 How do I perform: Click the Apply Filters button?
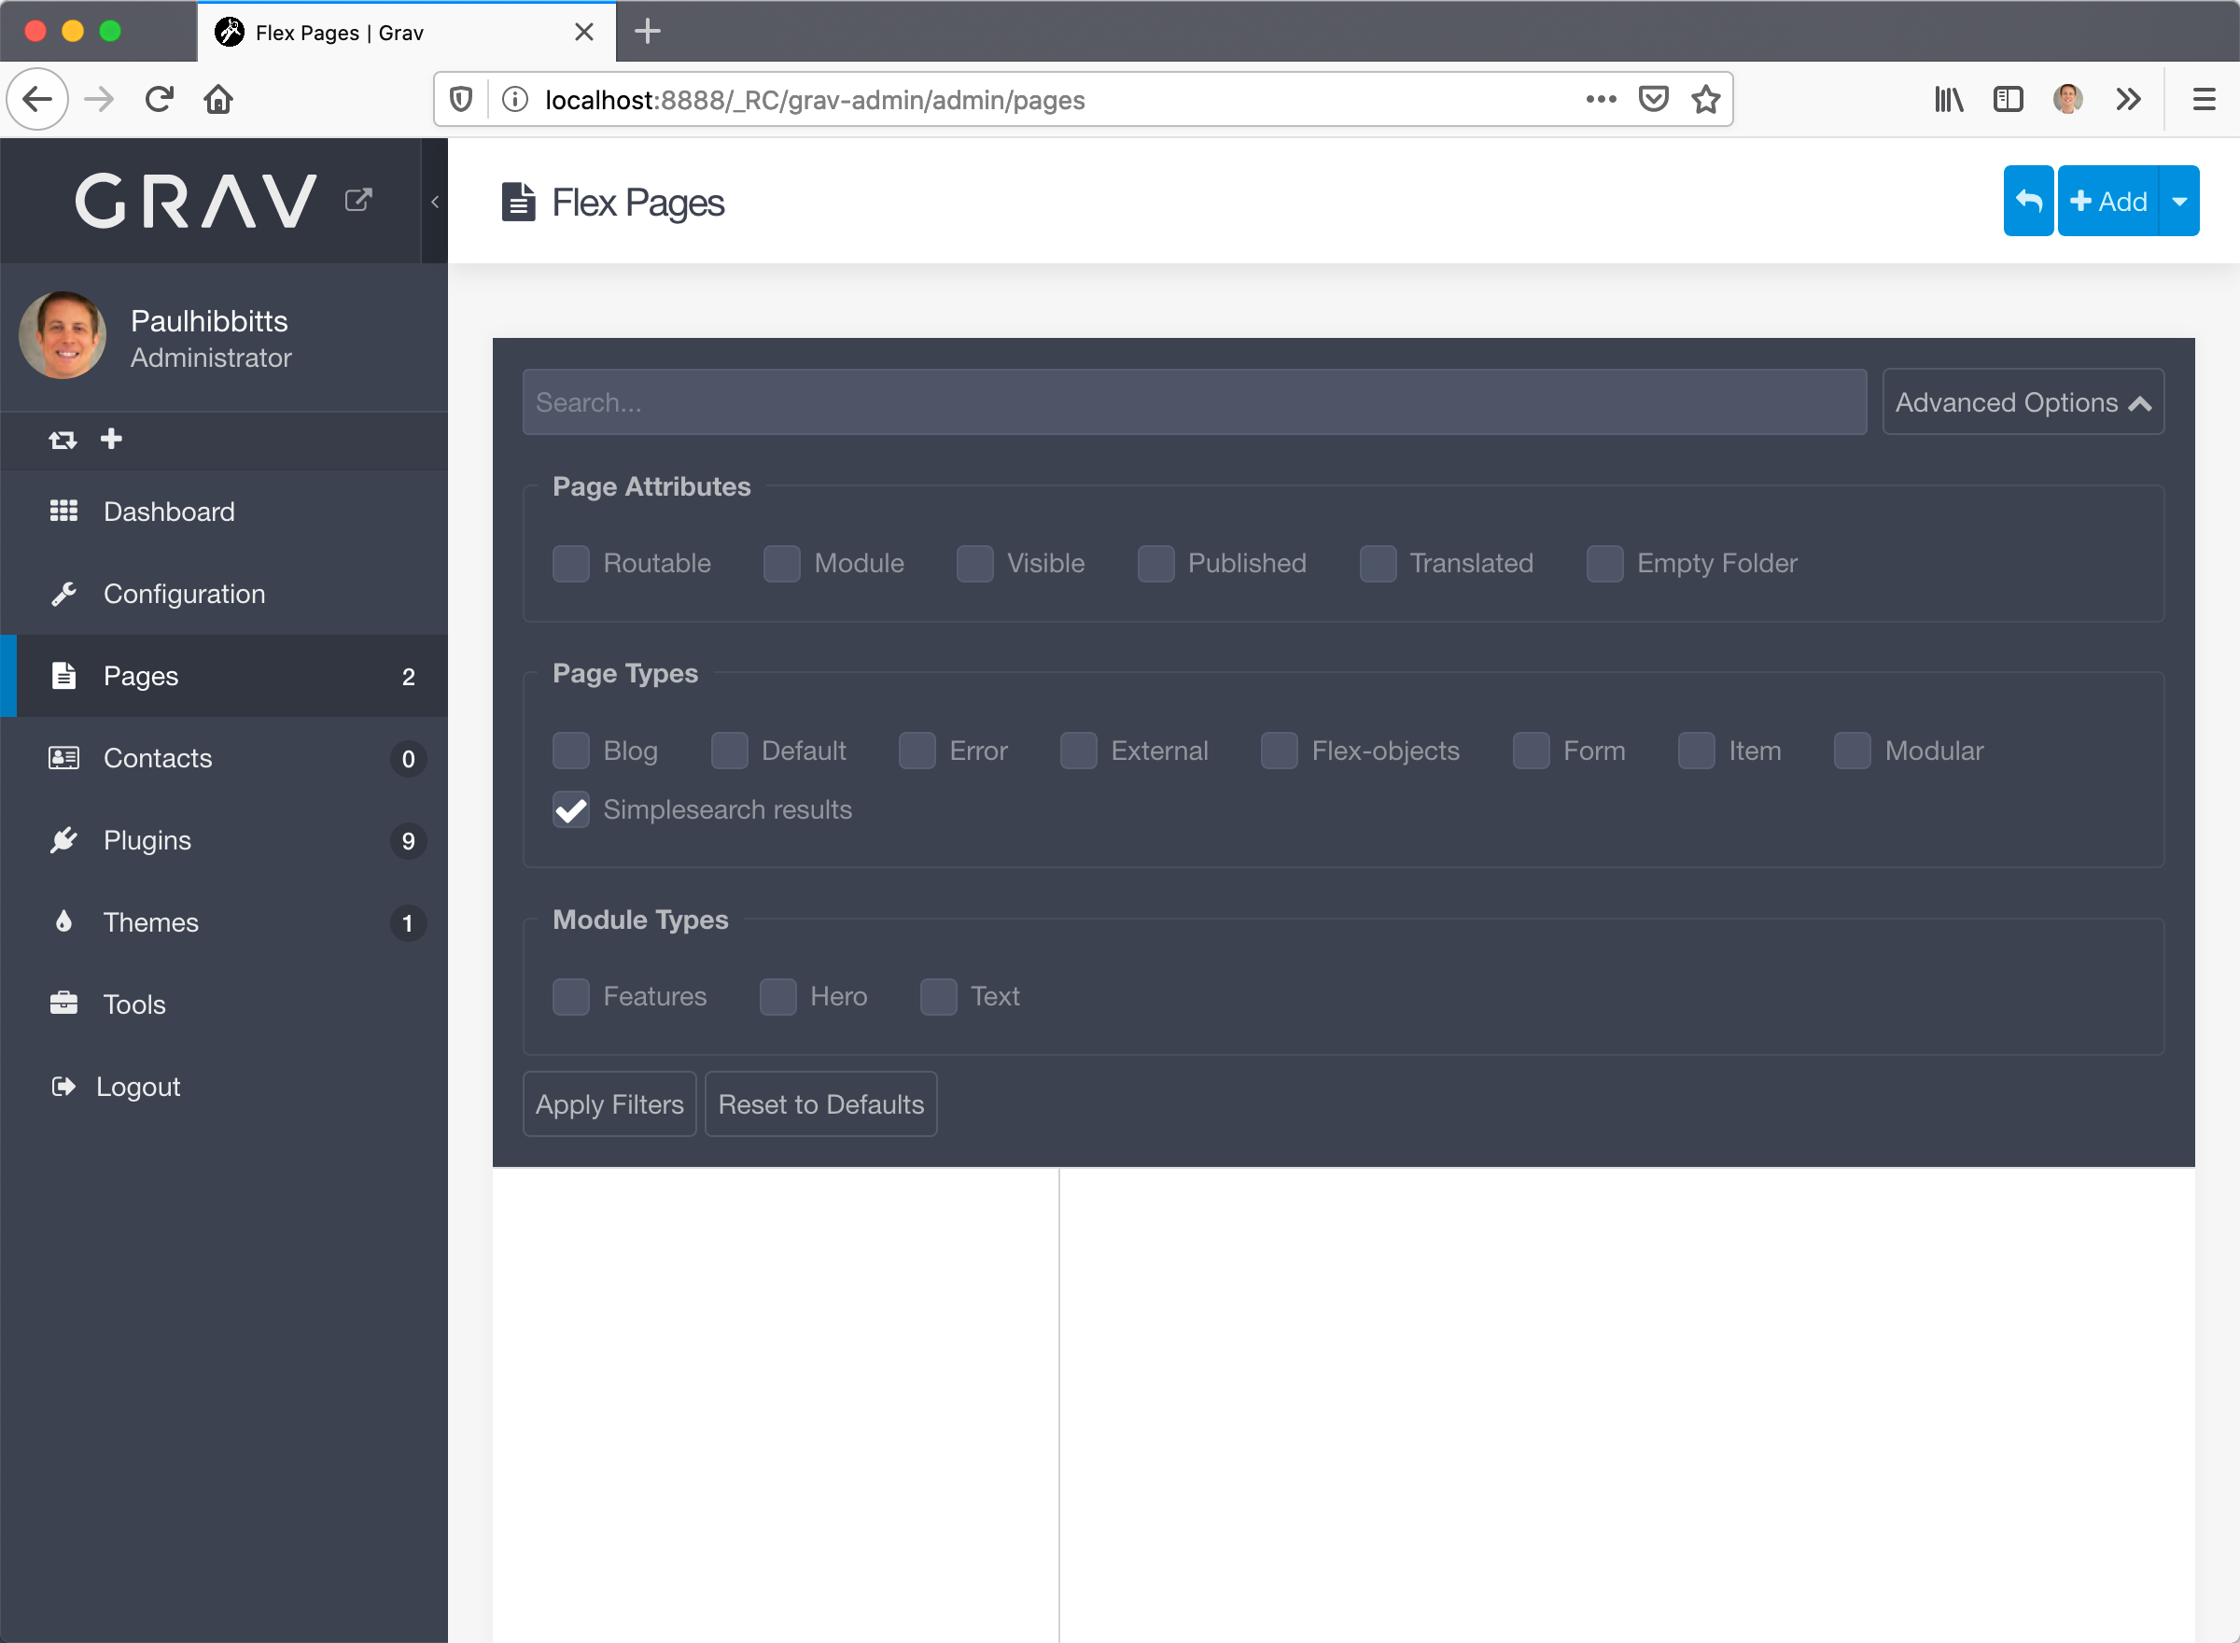(x=609, y=1104)
